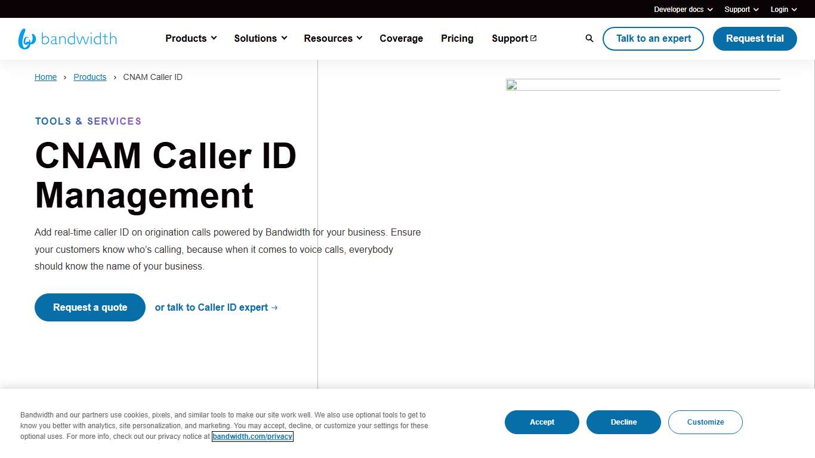Screen dimensions: 815x458
Task: Click the Request trial button
Action: 755,38
